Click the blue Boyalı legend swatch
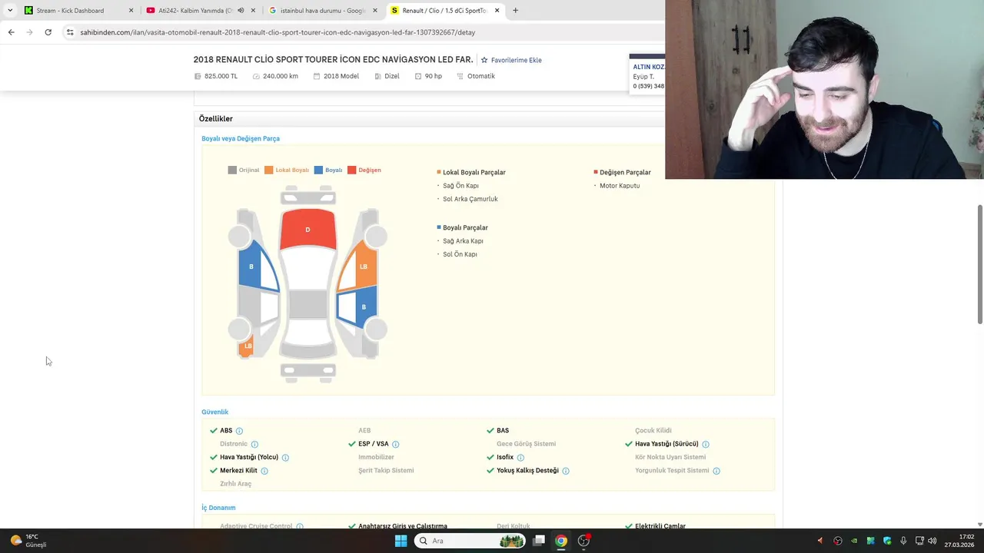984x553 pixels. coord(318,170)
